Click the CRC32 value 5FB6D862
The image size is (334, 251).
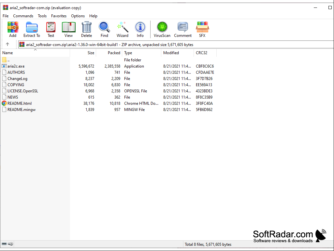point(204,109)
